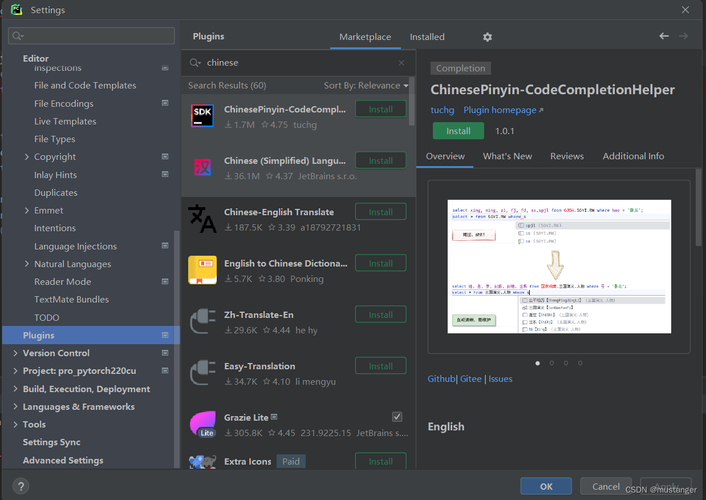
Task: Click the Zh-Translate-En plug icon
Action: tap(202, 322)
